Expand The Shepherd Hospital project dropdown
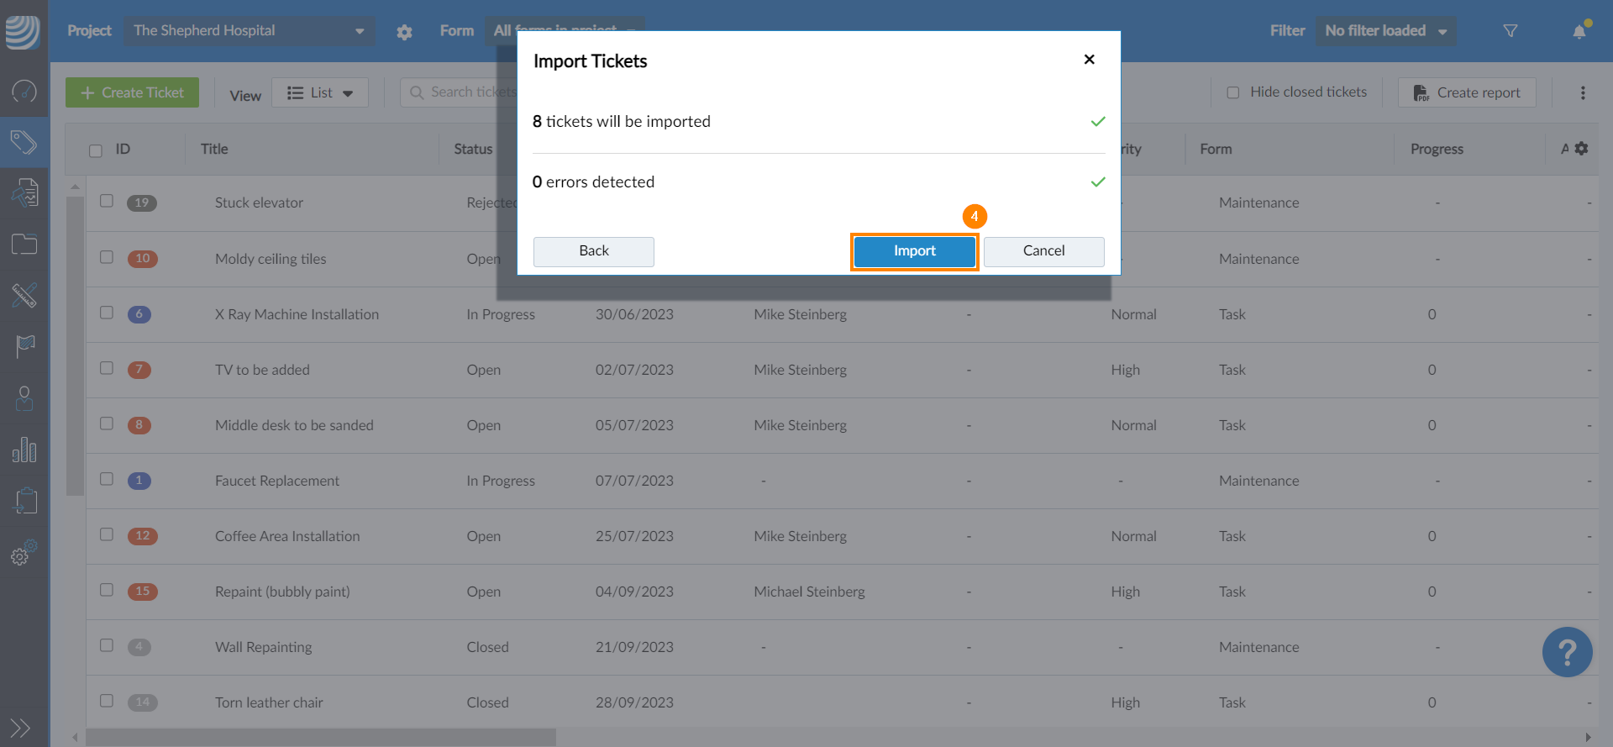Viewport: 1613px width, 747px height. click(250, 31)
